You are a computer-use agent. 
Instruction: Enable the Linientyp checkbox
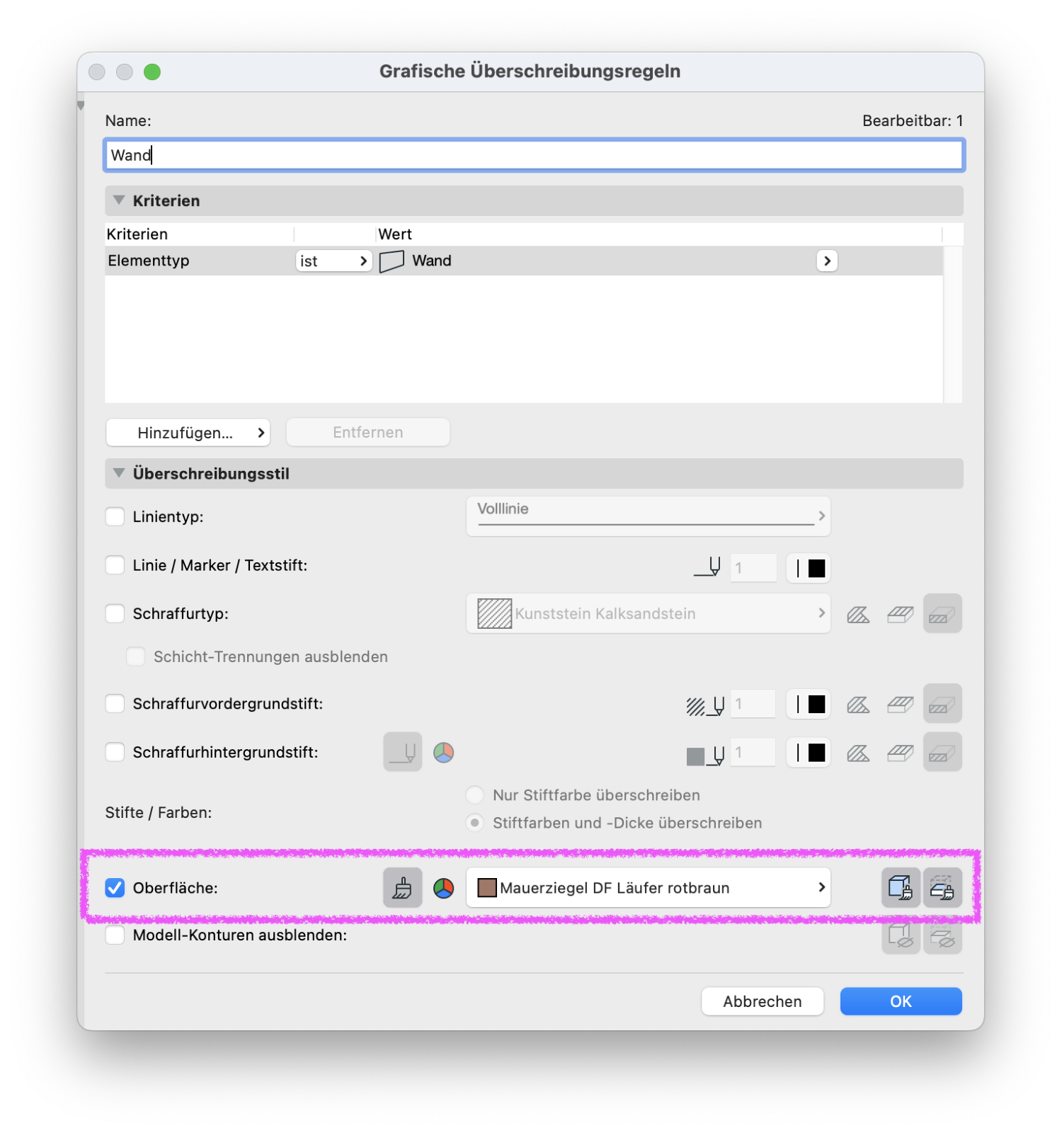point(115,516)
